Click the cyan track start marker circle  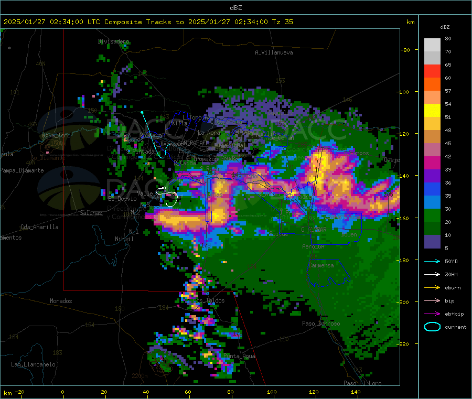142,112
